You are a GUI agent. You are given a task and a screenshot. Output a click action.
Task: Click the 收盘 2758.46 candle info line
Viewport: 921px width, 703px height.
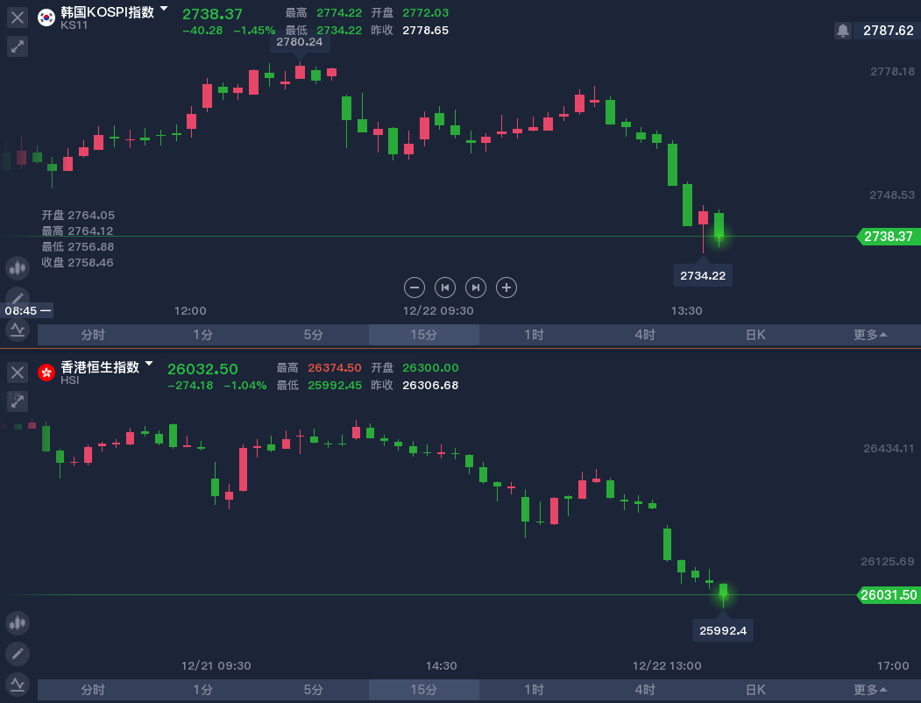[x=77, y=262]
